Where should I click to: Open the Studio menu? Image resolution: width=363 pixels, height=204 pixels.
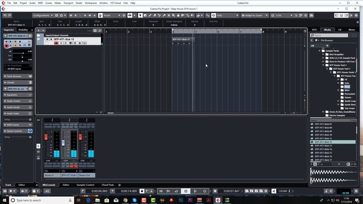tap(79, 3)
